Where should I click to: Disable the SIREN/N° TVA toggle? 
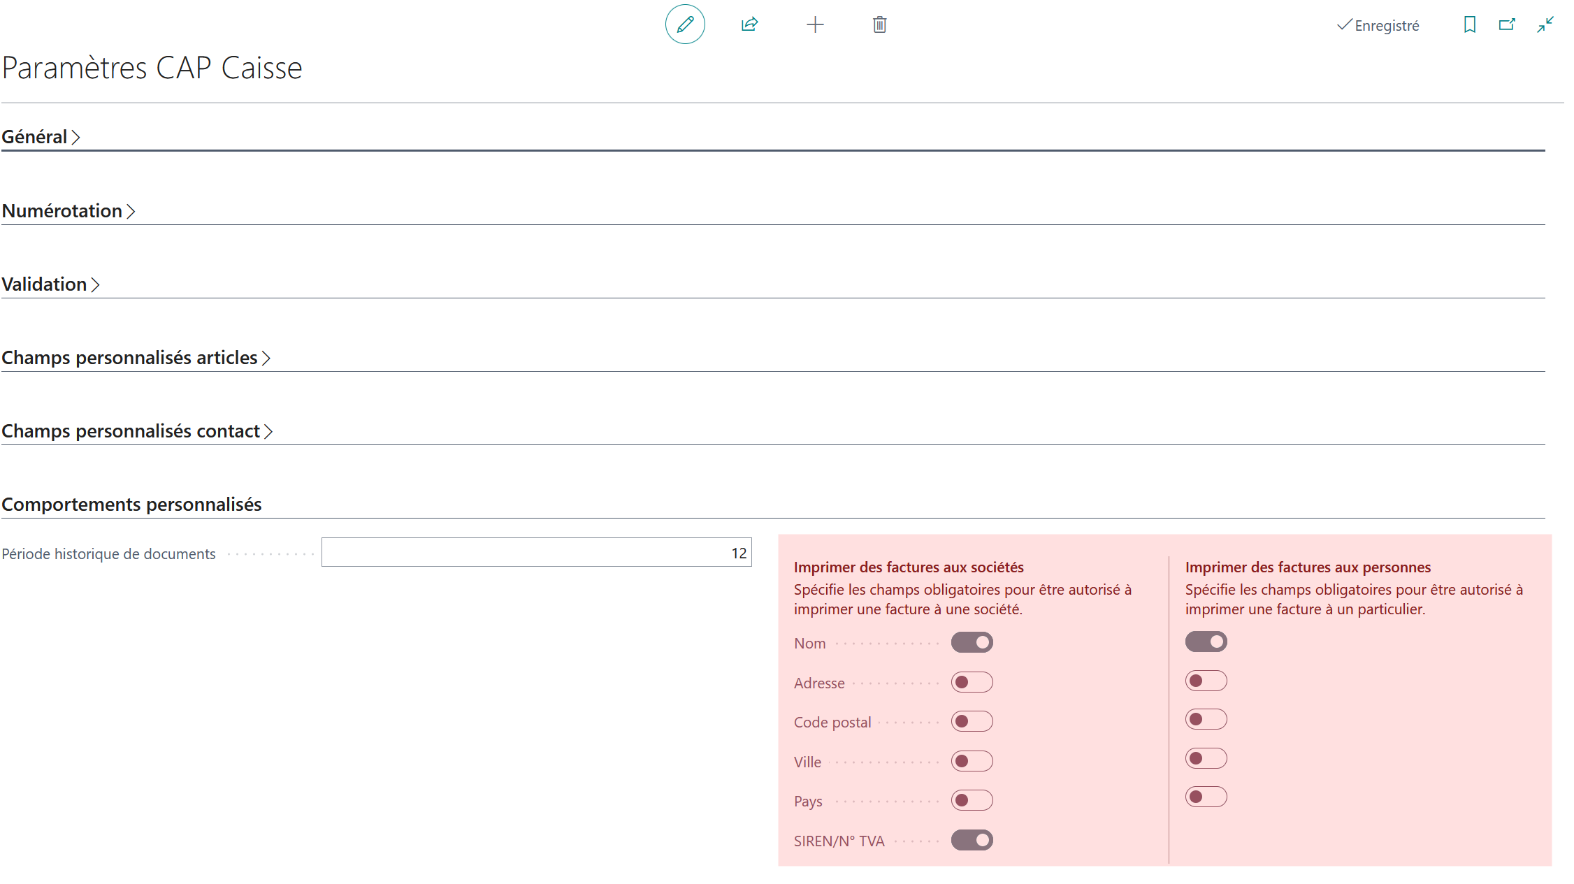click(x=972, y=840)
